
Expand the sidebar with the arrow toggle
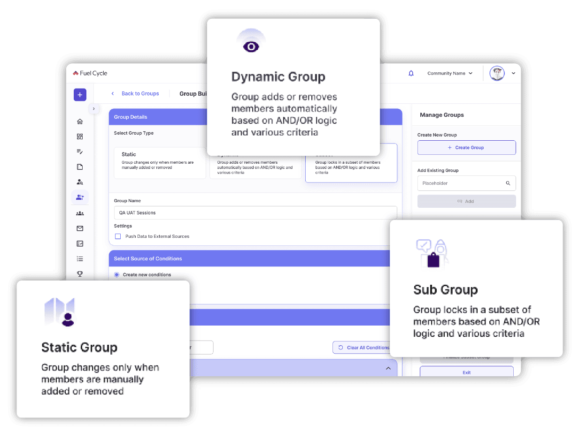coord(94,109)
